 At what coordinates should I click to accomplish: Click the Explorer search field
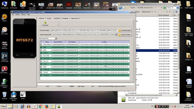pyautogui.click(x=171, y=8)
